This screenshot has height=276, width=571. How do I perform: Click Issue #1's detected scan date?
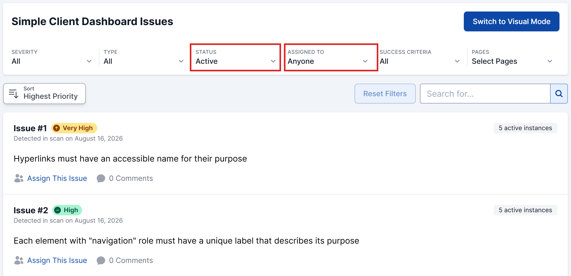coord(68,139)
